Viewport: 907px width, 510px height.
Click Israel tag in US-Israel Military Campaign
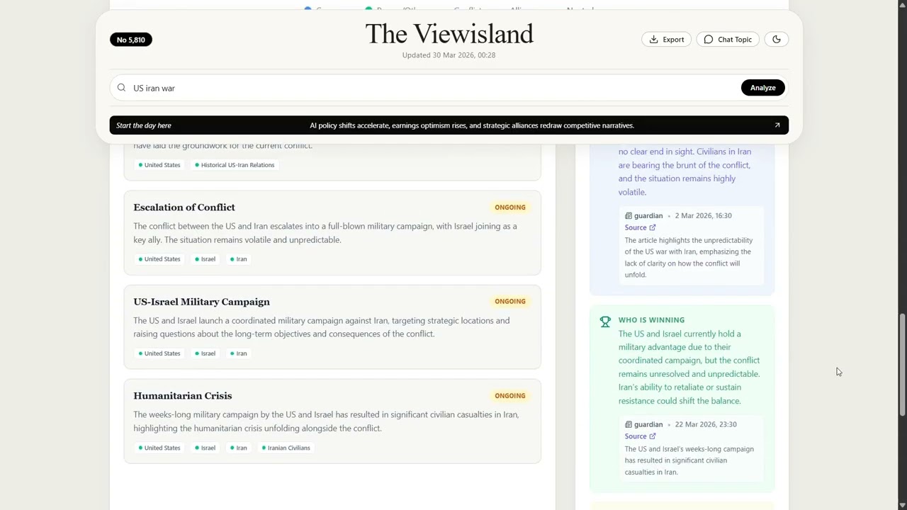click(x=205, y=353)
